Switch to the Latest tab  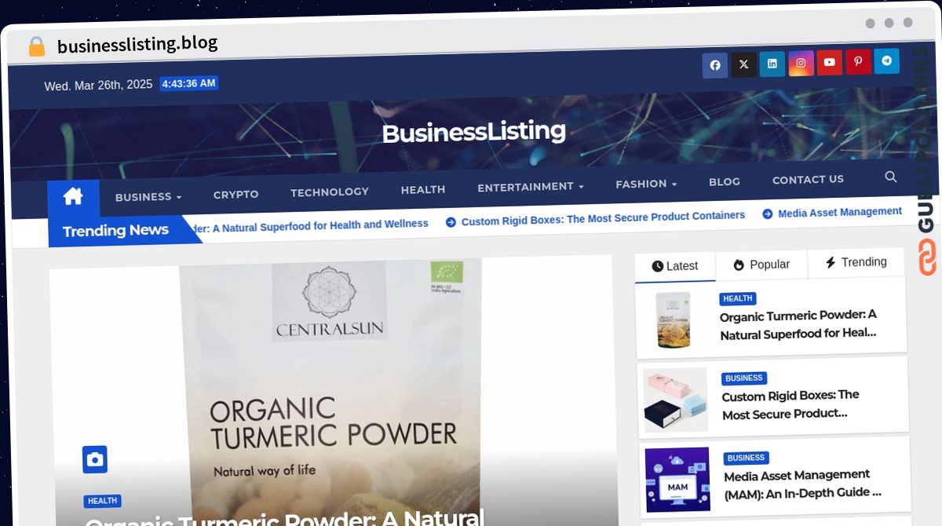pyautogui.click(x=675, y=266)
